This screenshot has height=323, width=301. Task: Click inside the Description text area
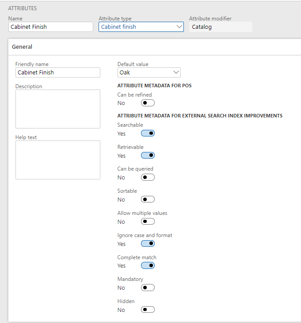click(x=57, y=109)
